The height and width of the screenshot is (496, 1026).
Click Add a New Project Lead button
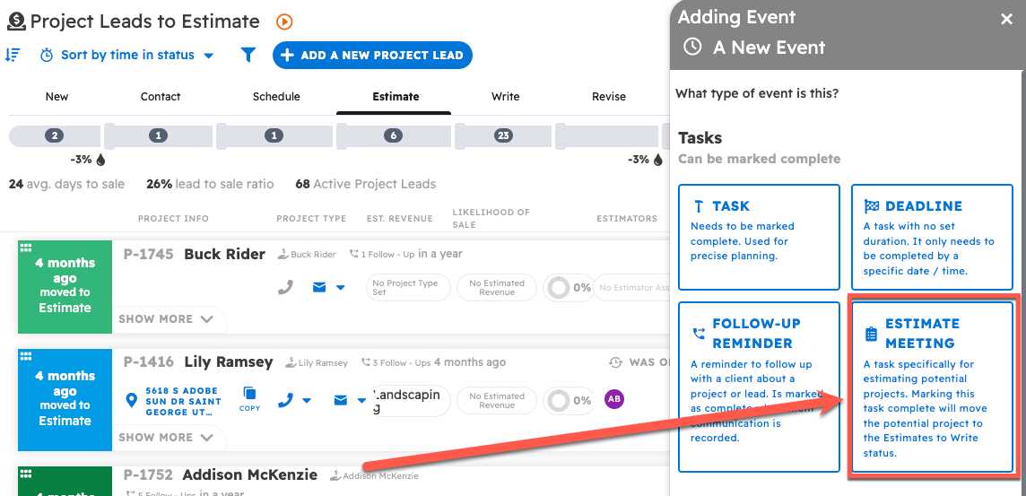coord(372,55)
